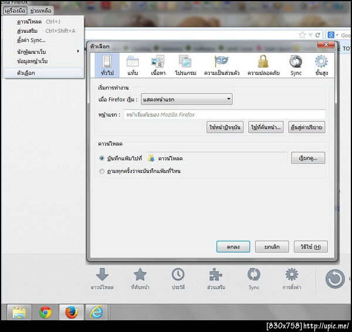Choose ดาวน์โหลด Ctrl+J from the menu

(x=43, y=22)
